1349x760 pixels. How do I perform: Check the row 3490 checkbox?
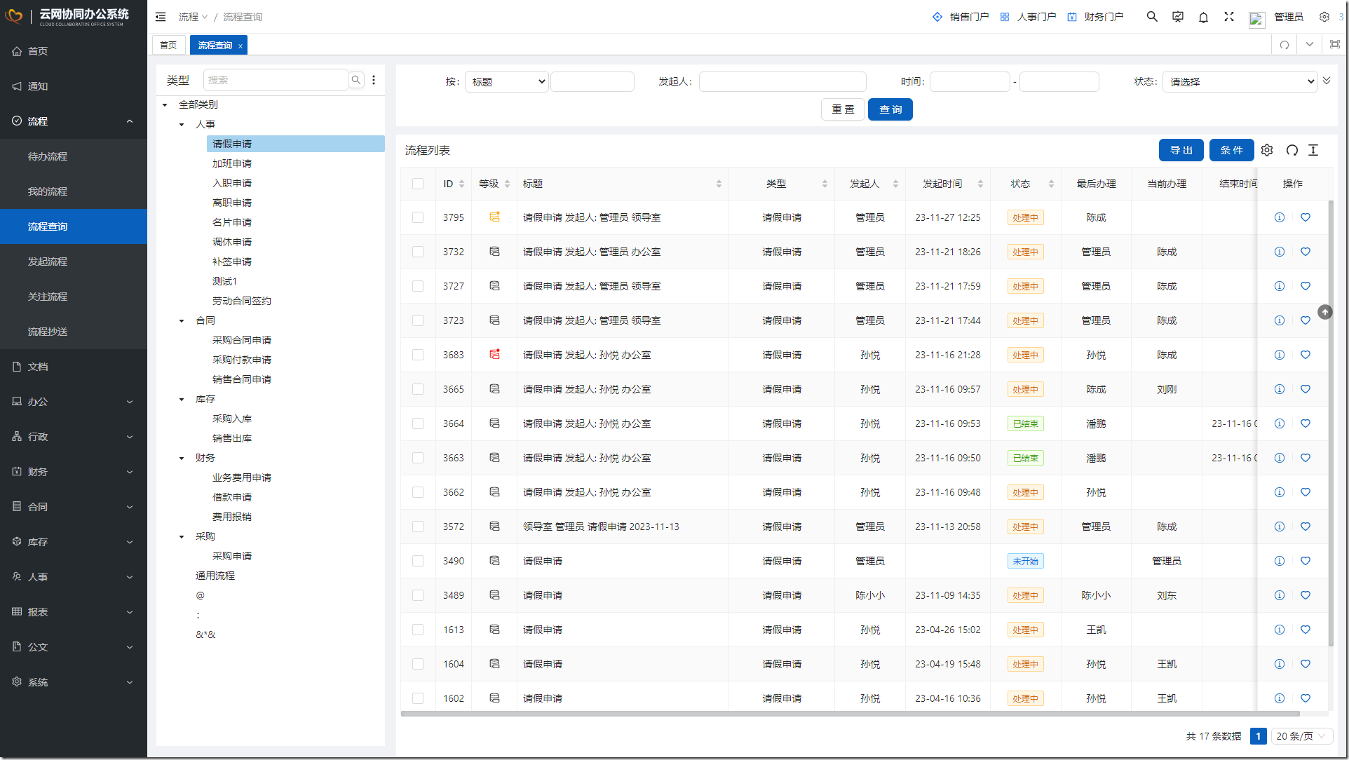click(418, 561)
